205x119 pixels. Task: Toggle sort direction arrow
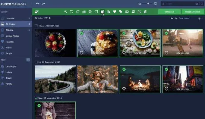pos(199,19)
